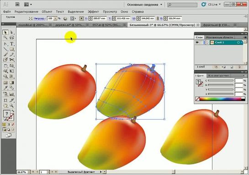
Task: Select the Type tool in toolbox
Action: [x=11, y=44]
